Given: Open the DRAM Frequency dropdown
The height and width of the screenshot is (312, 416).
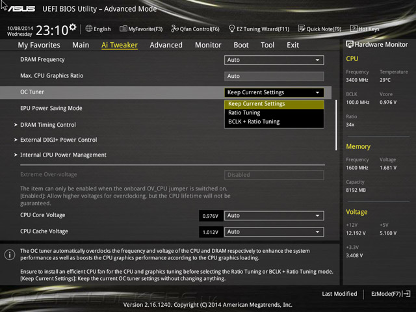Looking at the screenshot, I should coord(274,60).
